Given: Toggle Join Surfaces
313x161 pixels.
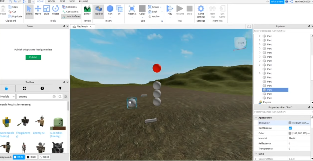Looking at the screenshot, I should pos(71,16).
